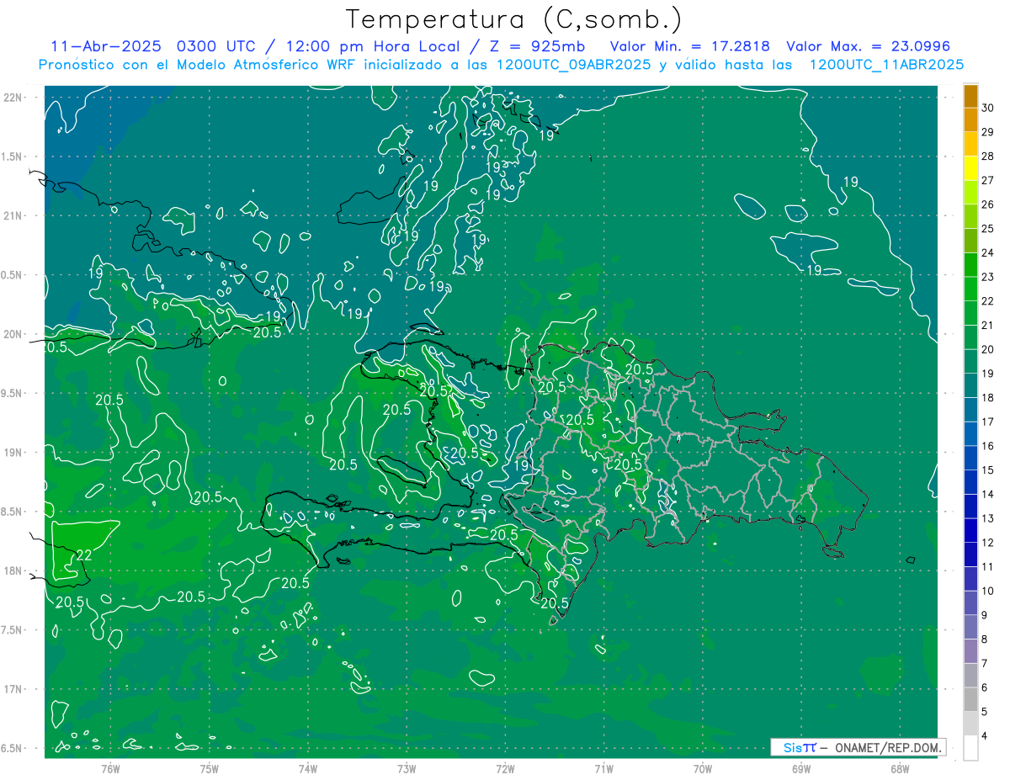Click the purple swatch between 7 and 8
Viewport: 1010px width, 780px height.
coord(970,651)
